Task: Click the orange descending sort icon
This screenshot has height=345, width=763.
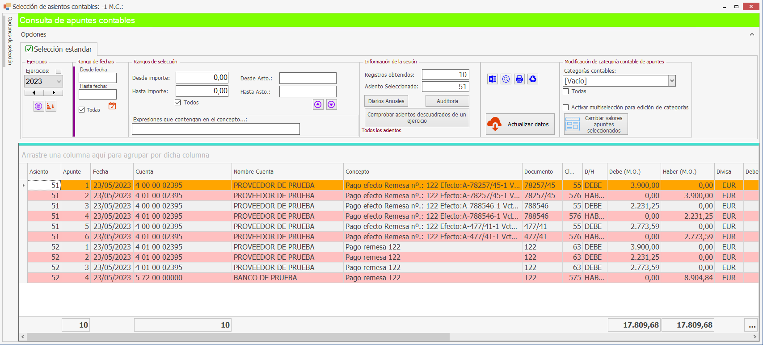Action: coord(51,106)
